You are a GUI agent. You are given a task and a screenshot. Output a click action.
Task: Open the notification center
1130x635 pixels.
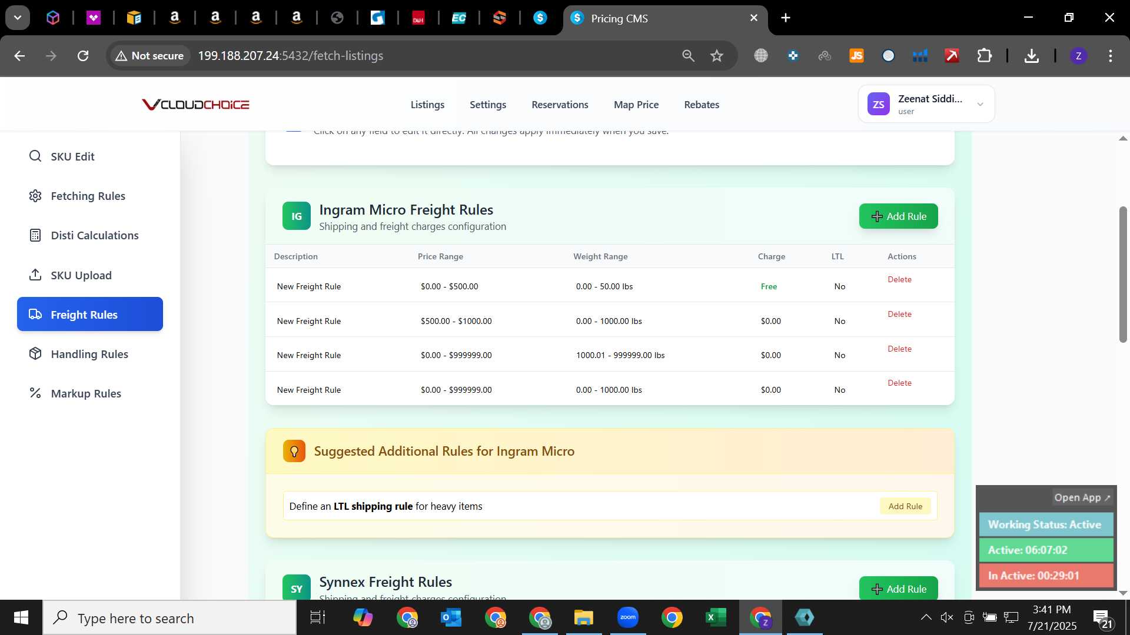click(1102, 619)
